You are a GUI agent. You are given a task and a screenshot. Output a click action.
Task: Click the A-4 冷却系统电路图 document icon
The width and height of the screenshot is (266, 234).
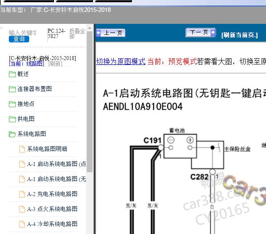(22, 224)
